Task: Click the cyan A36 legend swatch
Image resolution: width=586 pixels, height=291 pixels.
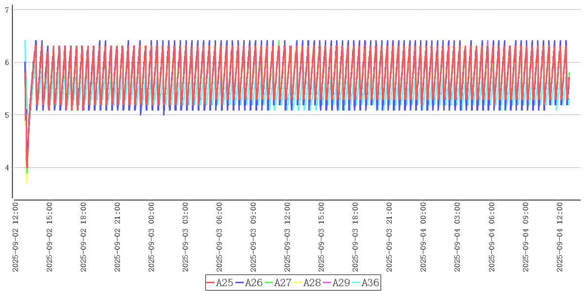Action: (356, 283)
